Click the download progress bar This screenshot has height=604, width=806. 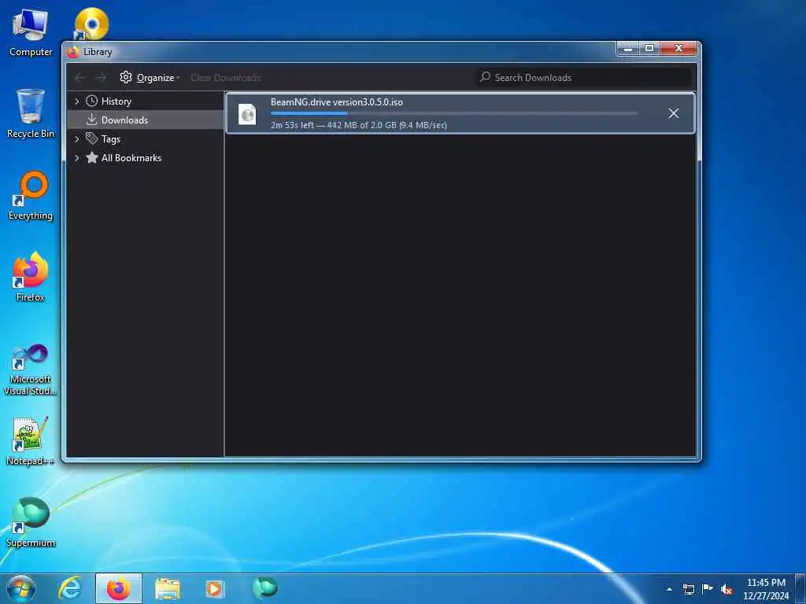coord(454,113)
